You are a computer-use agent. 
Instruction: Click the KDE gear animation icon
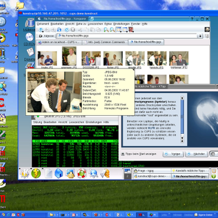click(207, 30)
